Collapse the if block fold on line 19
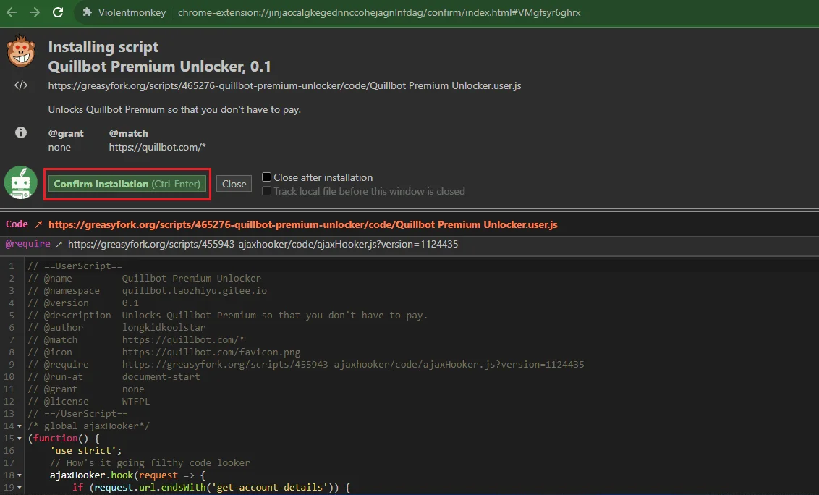 point(20,488)
